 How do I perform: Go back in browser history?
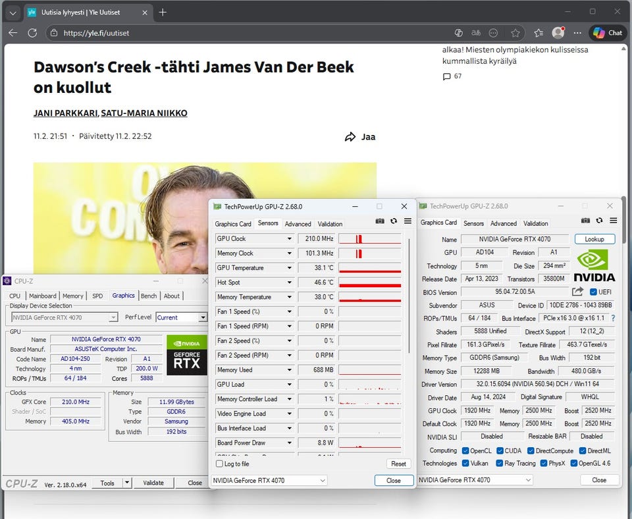(13, 33)
